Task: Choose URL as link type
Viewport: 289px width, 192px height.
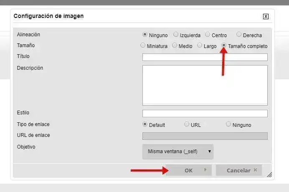Action: click(x=187, y=124)
